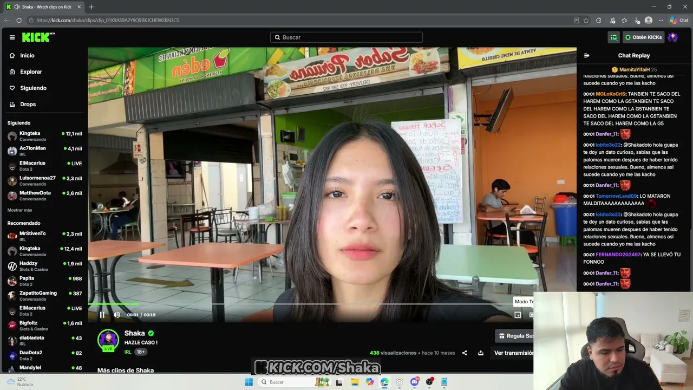Screen dimensions: 693x390
Task: Open Bigfoltz recommended channel
Action: 44,326
